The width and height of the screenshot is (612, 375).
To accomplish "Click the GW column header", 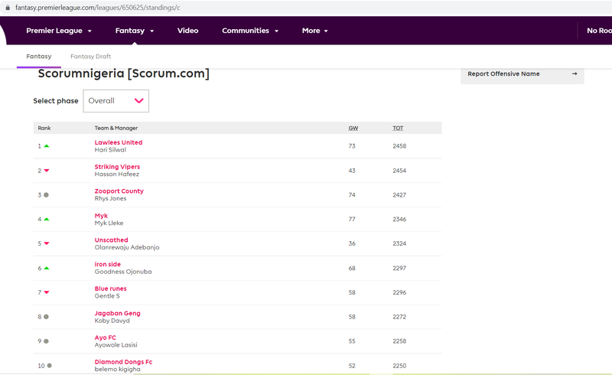I will tap(353, 128).
